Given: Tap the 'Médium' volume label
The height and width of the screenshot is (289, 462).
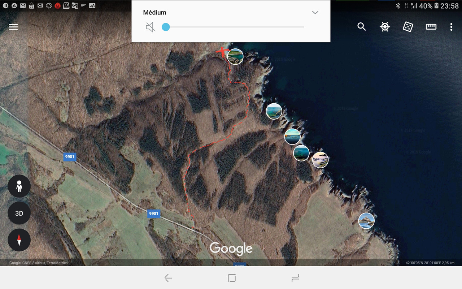Looking at the screenshot, I should point(154,12).
